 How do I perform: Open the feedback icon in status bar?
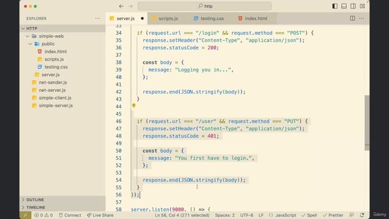coord(351,215)
